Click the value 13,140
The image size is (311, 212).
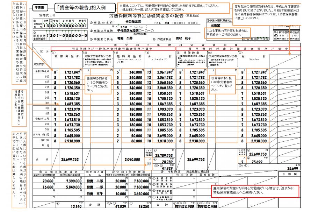(x=76, y=206)
